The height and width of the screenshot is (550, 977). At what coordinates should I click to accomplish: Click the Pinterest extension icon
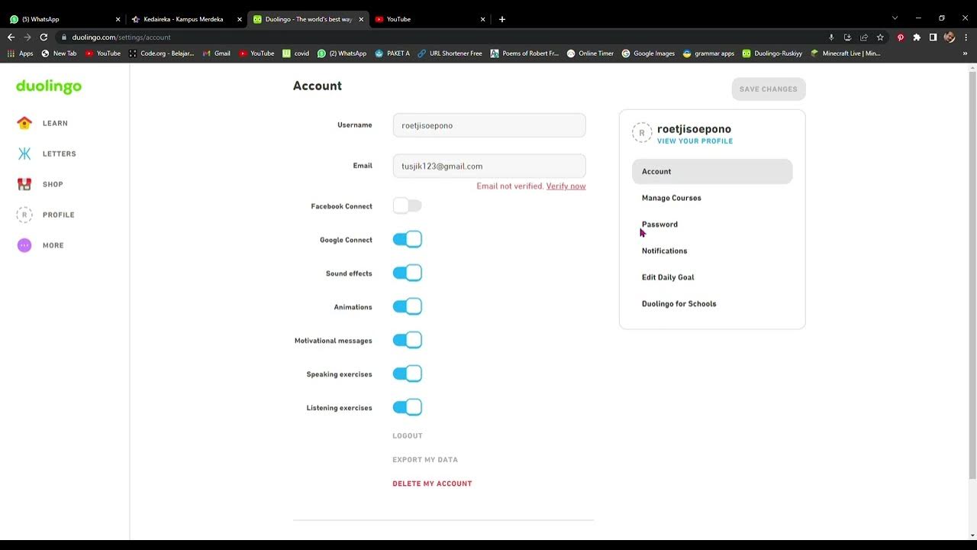coord(901,37)
